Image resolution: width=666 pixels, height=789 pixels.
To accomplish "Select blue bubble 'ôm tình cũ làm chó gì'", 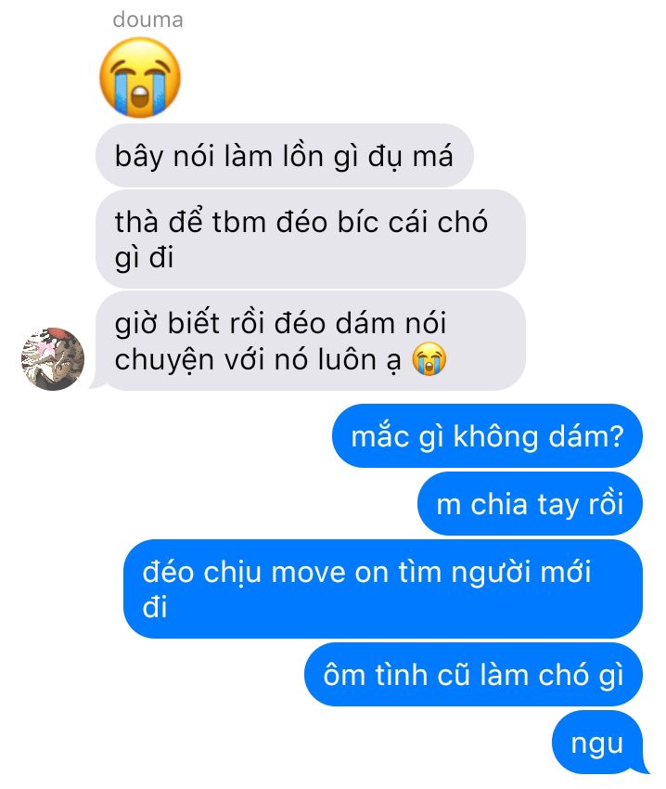I will (473, 674).
